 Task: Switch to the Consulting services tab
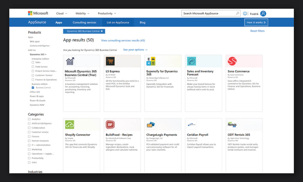pyautogui.click(x=84, y=23)
